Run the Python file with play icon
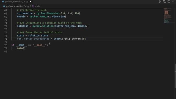This screenshot has width=176, height=99. [x=160, y=2]
